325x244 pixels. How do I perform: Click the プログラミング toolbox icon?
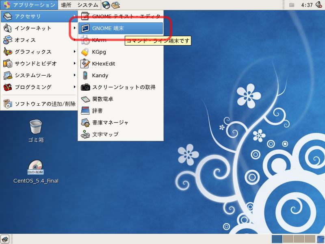pyautogui.click(x=8, y=87)
